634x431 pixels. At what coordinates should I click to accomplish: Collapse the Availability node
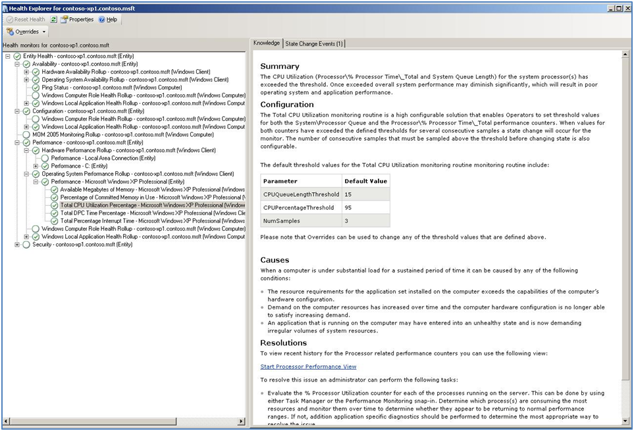17,64
